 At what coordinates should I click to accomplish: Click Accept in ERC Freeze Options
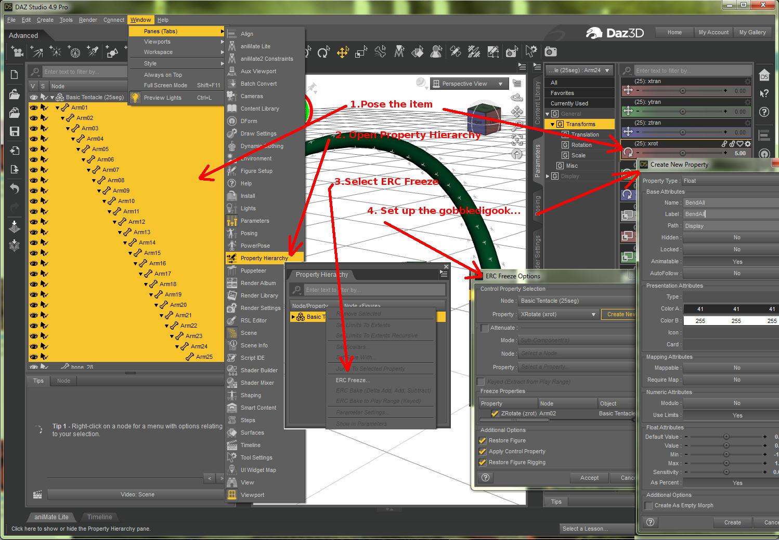point(589,478)
